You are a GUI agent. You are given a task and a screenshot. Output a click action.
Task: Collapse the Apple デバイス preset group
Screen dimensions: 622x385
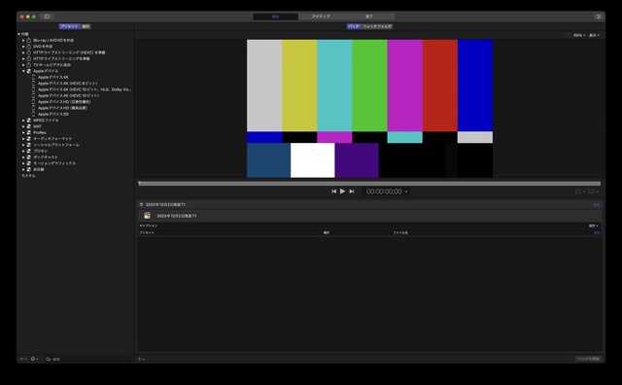23,71
